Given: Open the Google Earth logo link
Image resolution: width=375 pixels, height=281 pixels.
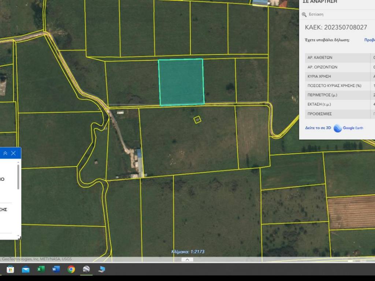Looking at the screenshot, I should [348, 128].
